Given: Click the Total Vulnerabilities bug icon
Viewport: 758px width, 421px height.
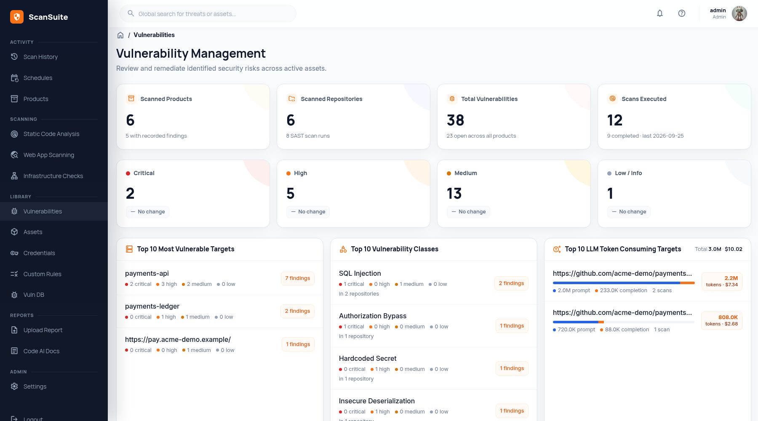Looking at the screenshot, I should point(452,99).
